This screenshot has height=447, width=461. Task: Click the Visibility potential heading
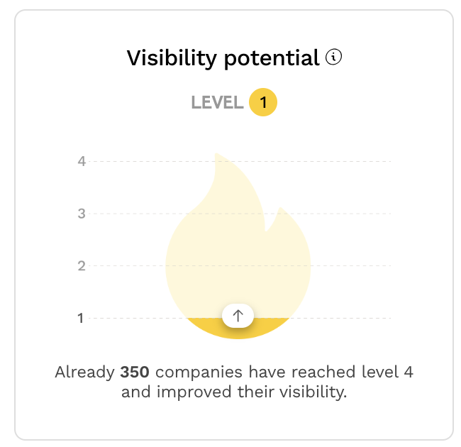click(x=223, y=58)
